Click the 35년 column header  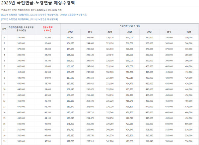tap(169, 32)
